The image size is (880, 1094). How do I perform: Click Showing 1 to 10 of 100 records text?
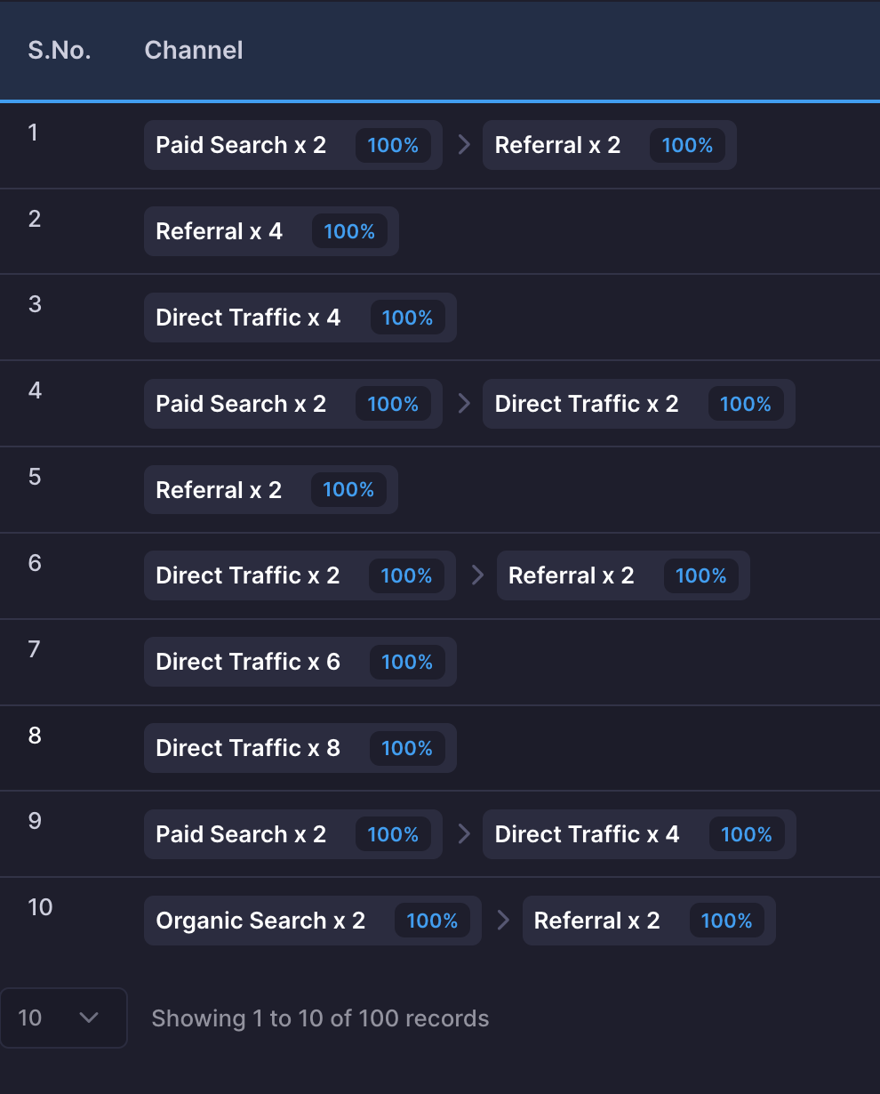tap(320, 1018)
